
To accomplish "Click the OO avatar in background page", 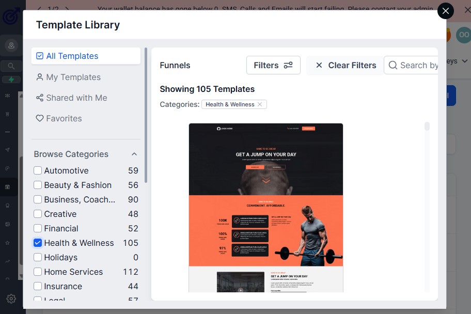I will tap(463, 35).
